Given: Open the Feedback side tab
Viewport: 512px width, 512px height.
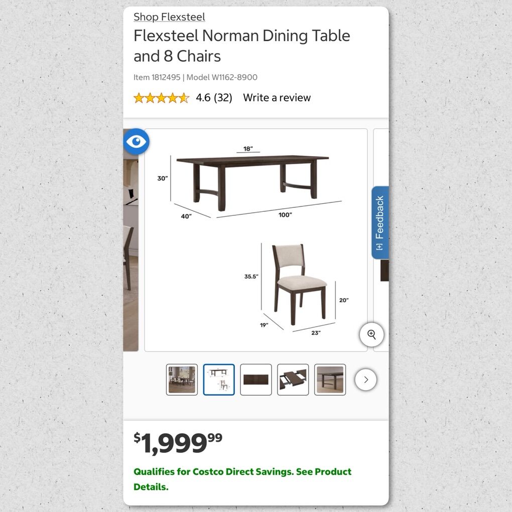Looking at the screenshot, I should click(x=380, y=222).
